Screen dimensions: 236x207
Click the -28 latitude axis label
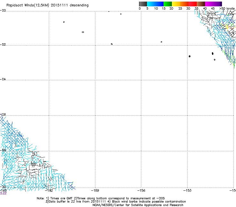coord(3,150)
